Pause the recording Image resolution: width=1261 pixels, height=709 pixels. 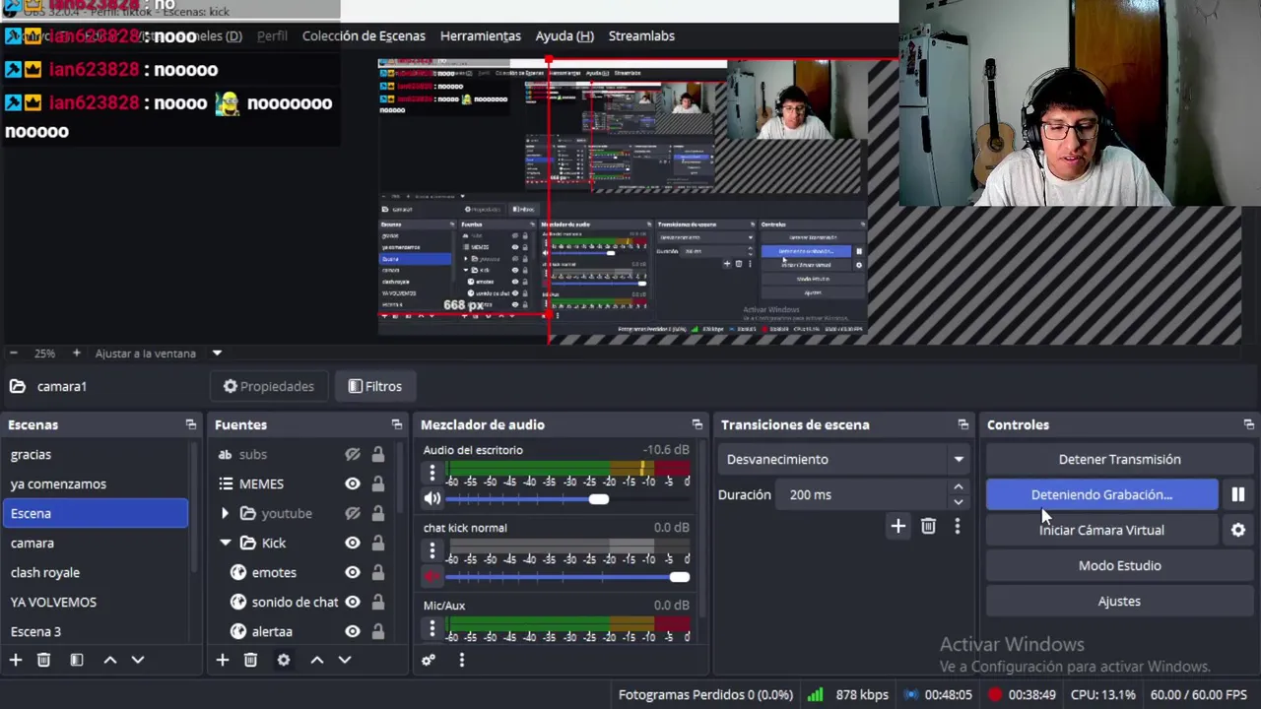[1238, 494]
